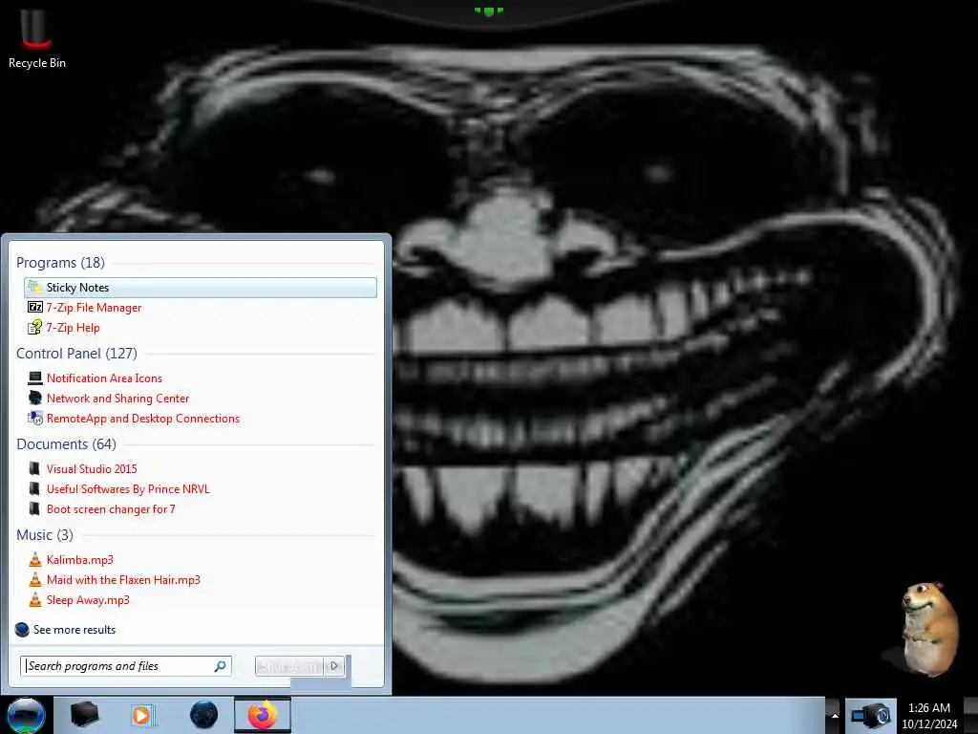Open the clock showing 1:26 AM
The width and height of the screenshot is (978, 734).
pyautogui.click(x=929, y=716)
